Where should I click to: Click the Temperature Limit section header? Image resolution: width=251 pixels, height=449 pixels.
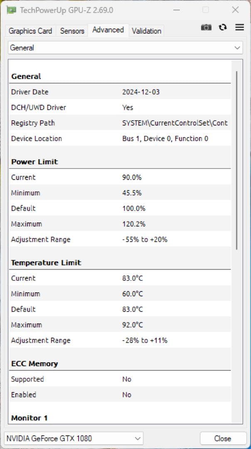[46, 263]
